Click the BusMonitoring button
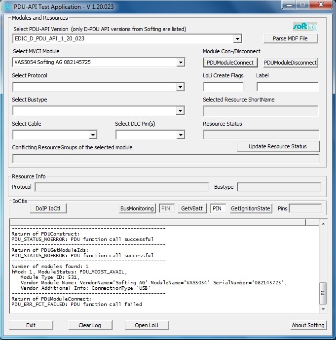This screenshot has width=336, height=340. (137, 208)
